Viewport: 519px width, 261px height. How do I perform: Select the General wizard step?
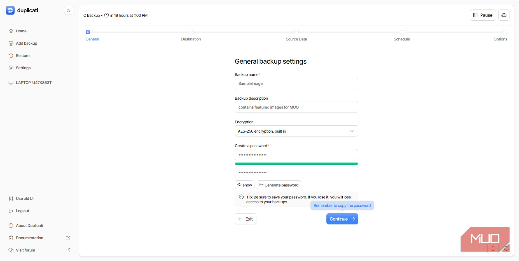point(92,36)
